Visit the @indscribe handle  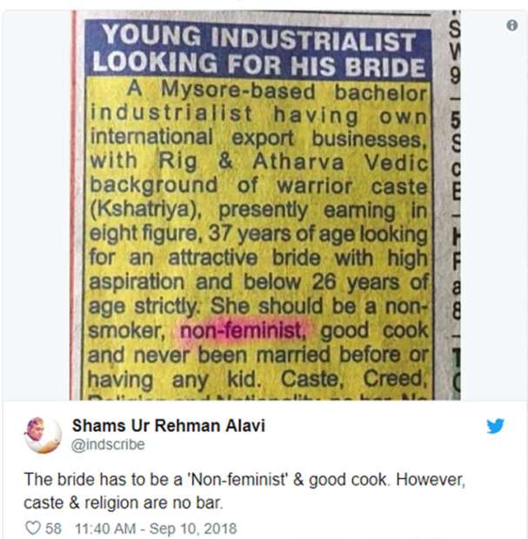coord(108,444)
